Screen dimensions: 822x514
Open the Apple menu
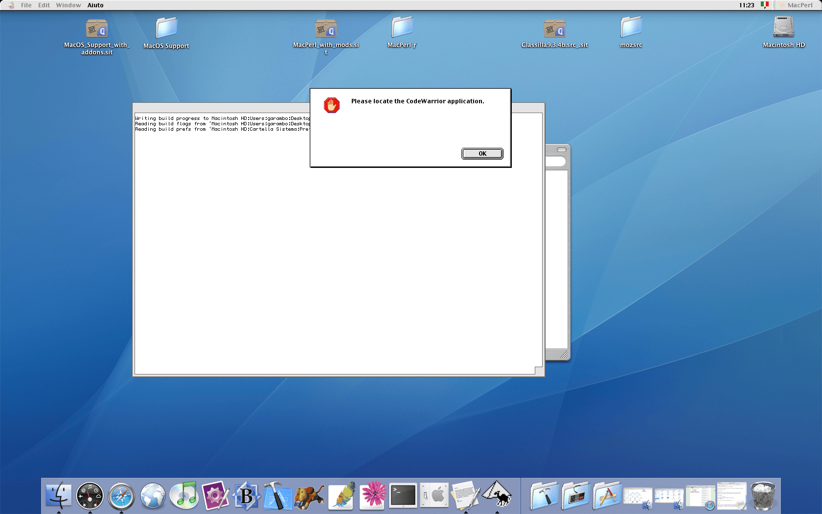pos(11,5)
